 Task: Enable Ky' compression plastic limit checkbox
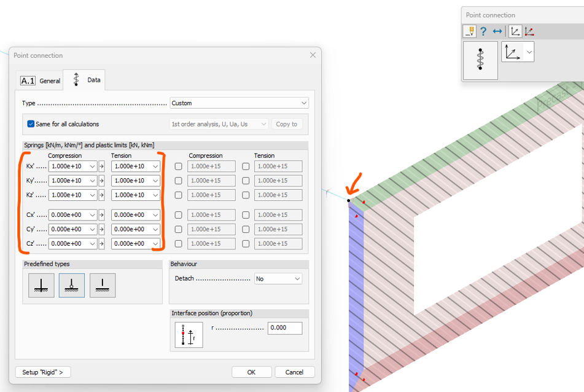(179, 181)
